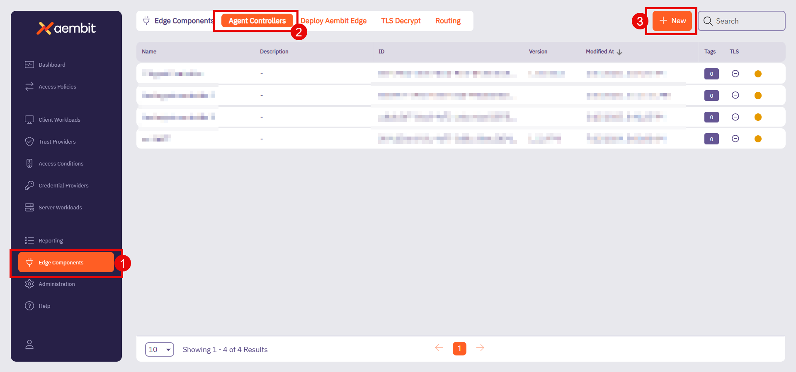Switch to the Deploy Aembit Edge tab

(x=333, y=21)
